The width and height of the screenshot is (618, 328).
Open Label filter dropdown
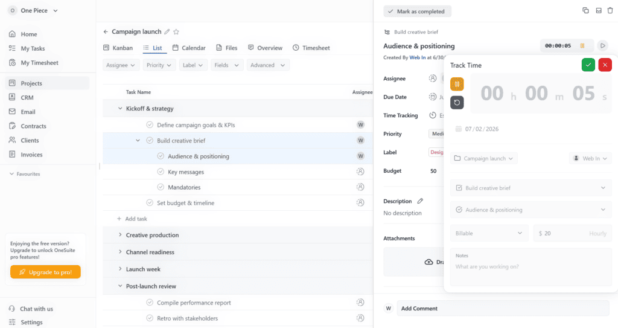193,65
